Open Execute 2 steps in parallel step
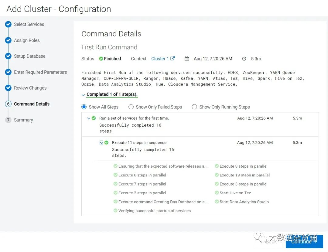The height and width of the screenshot is (252, 328). [x=142, y=193]
